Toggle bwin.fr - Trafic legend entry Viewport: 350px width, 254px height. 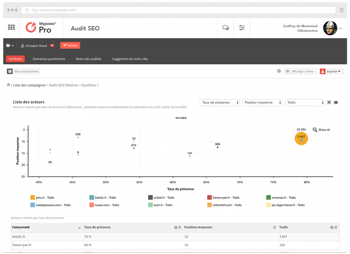coord(160,205)
